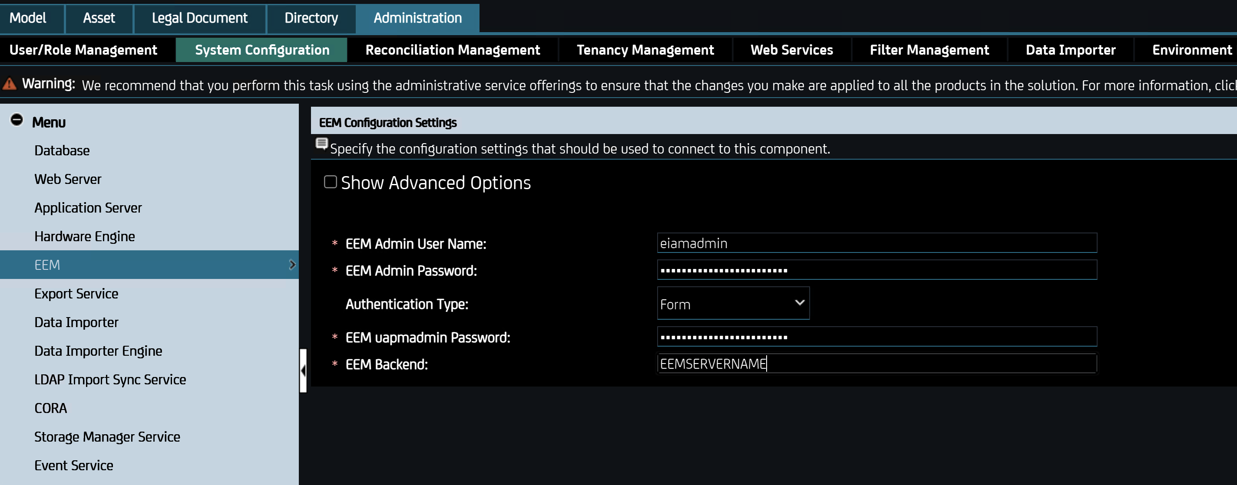Collapse the Menu with minus icon
Image resolution: width=1237 pixels, height=485 pixels.
17,120
